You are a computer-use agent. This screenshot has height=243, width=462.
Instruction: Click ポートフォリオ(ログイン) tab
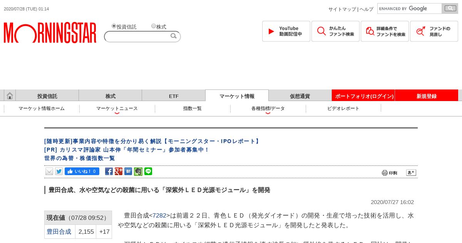[363, 96]
